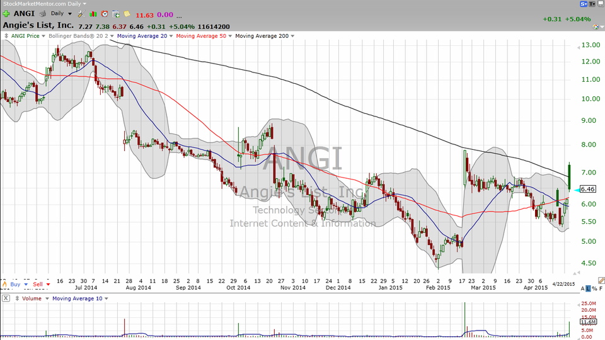Expand the Moving Average 10 dropdown
Image resolution: width=605 pixels, height=340 pixels.
coord(107,298)
